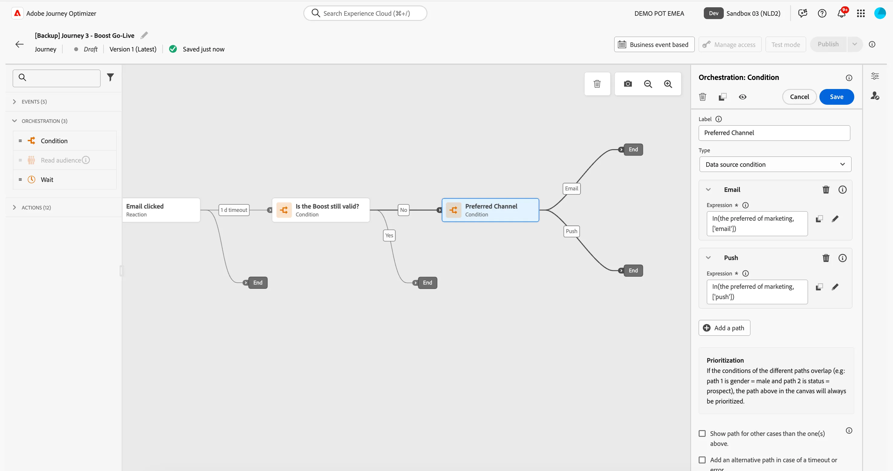Click the journey info icon next to Publish
Image resolution: width=893 pixels, height=471 pixels.
click(x=872, y=44)
